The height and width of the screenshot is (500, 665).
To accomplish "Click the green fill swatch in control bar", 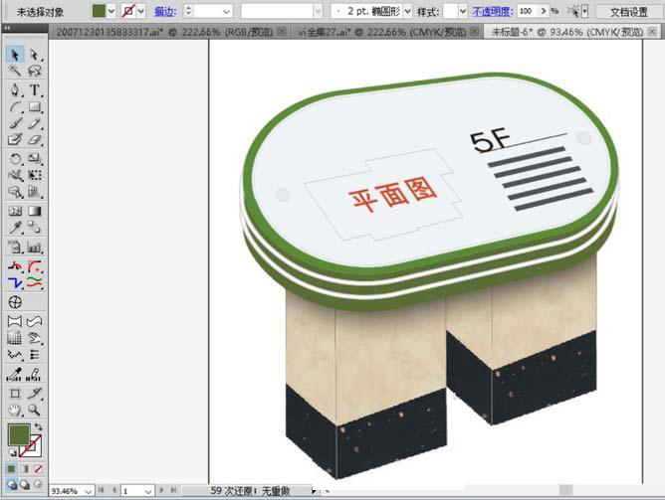I will 100,11.
